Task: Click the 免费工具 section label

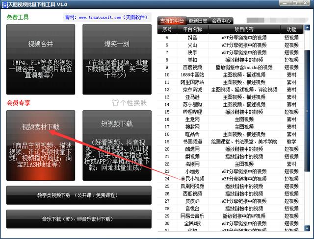Action: (x=18, y=17)
